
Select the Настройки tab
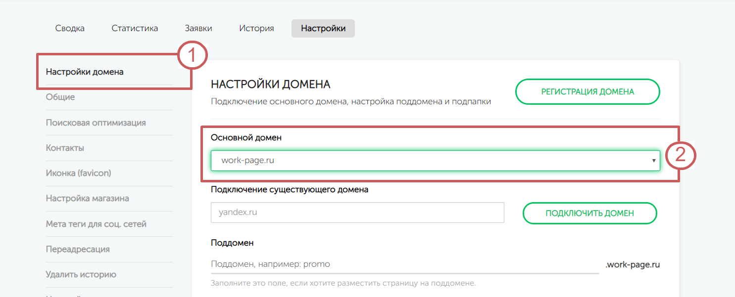click(323, 28)
